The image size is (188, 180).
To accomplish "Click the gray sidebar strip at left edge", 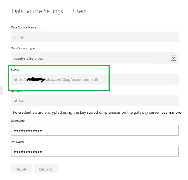I will coord(1,91).
